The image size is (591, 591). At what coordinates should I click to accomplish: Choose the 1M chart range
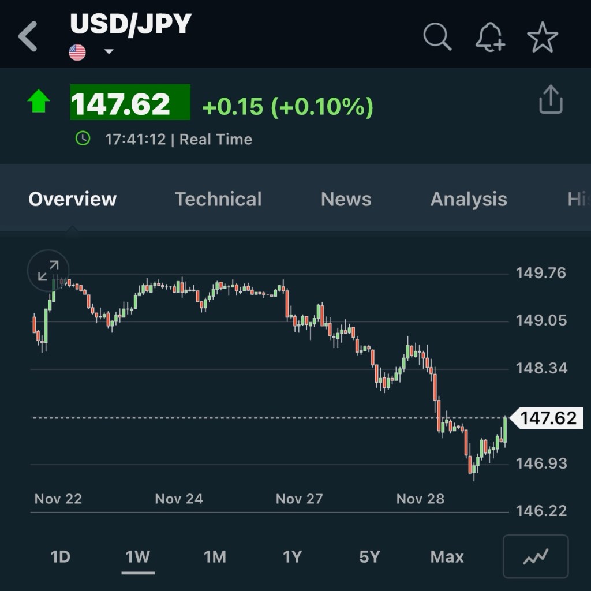point(215,557)
